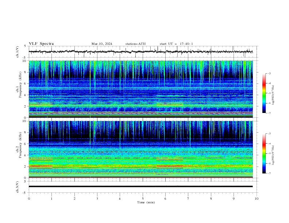Click the time axis tick label '0'

point(29,199)
